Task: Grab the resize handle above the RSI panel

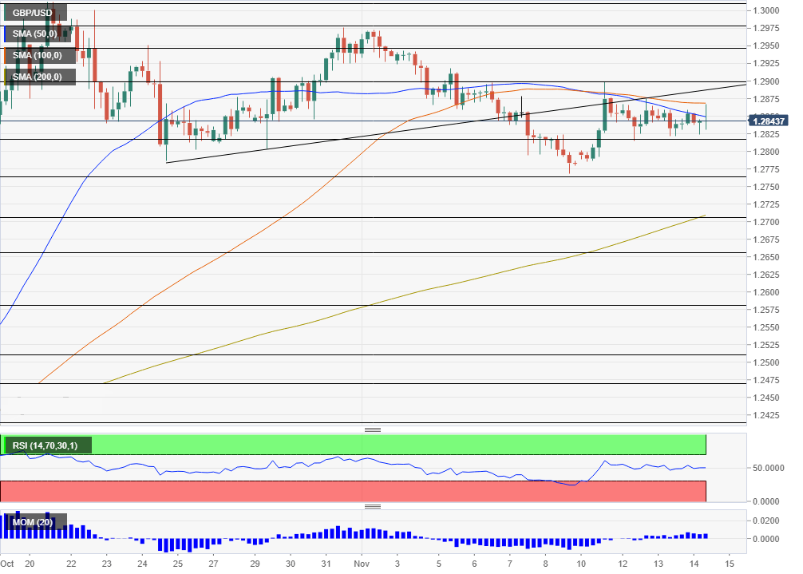Action: (x=372, y=430)
